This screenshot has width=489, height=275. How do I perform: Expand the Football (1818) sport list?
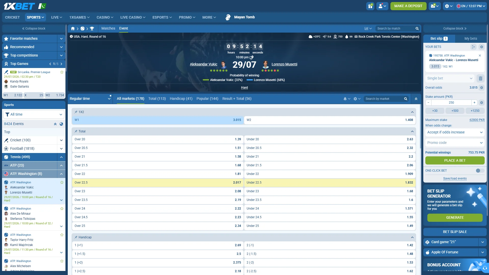click(61, 149)
